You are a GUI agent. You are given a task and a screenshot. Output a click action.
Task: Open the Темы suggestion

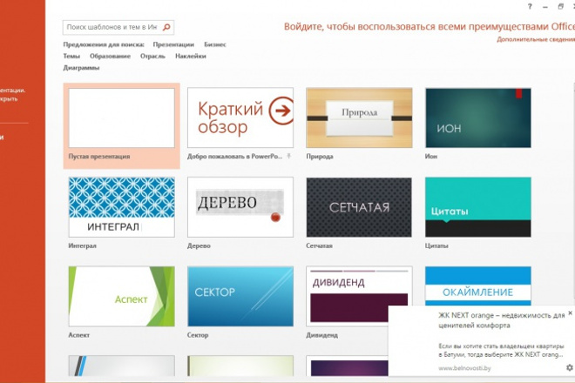pyautogui.click(x=71, y=56)
